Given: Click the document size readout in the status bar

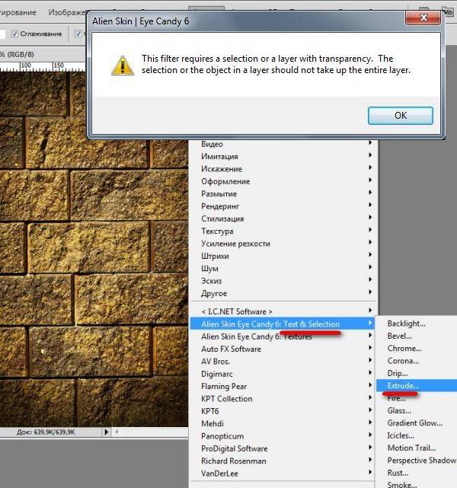Looking at the screenshot, I should [x=46, y=432].
